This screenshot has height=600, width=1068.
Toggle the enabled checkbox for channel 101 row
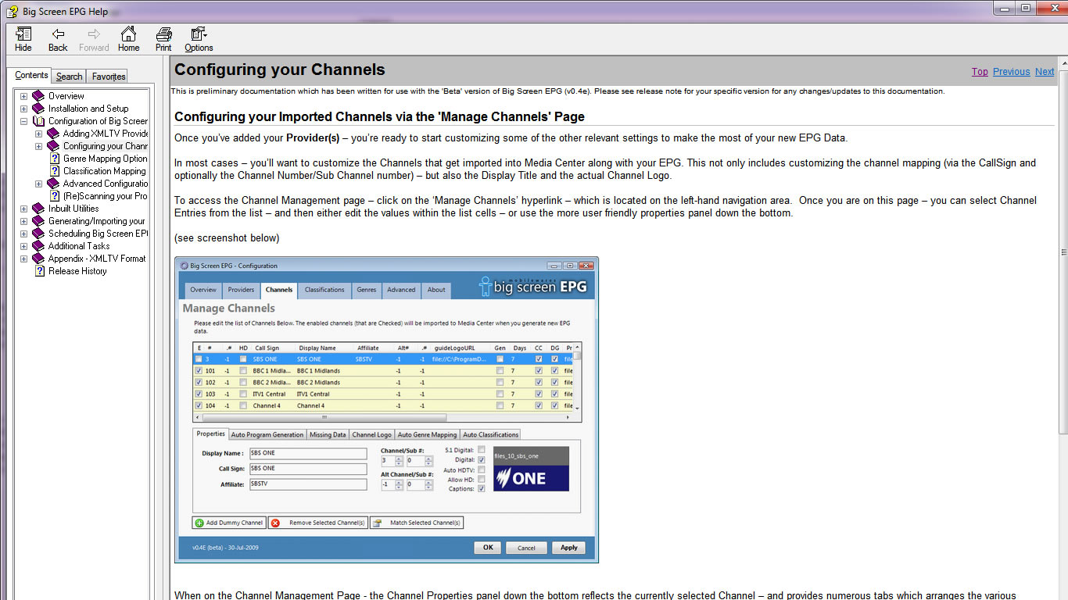(x=199, y=371)
